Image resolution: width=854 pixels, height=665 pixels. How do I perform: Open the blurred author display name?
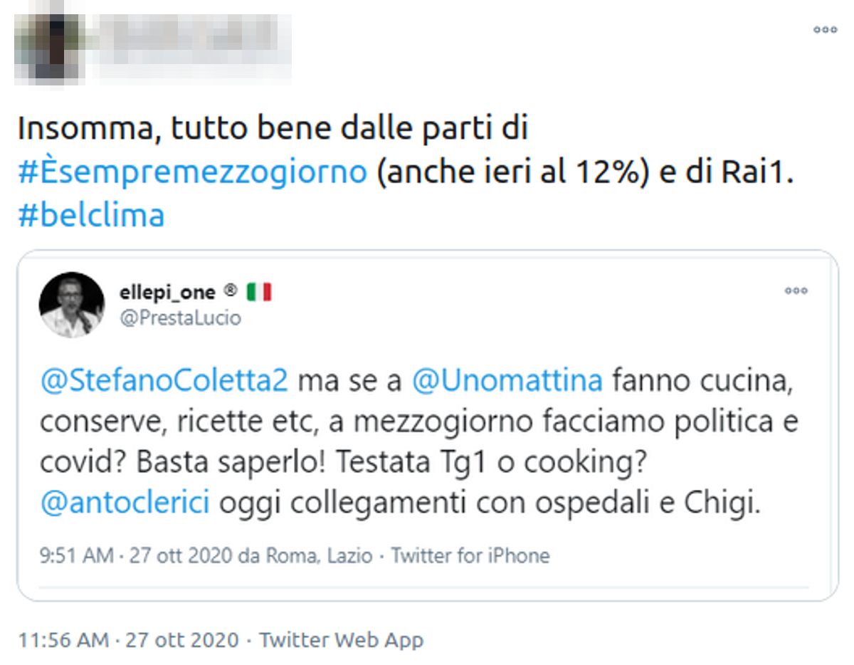[192, 44]
